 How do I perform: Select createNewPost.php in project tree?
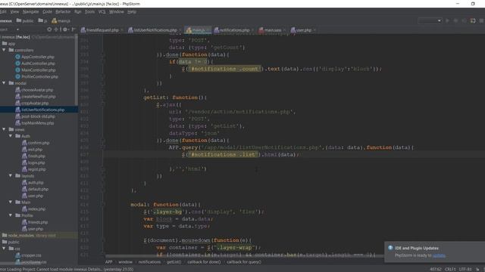point(36,97)
